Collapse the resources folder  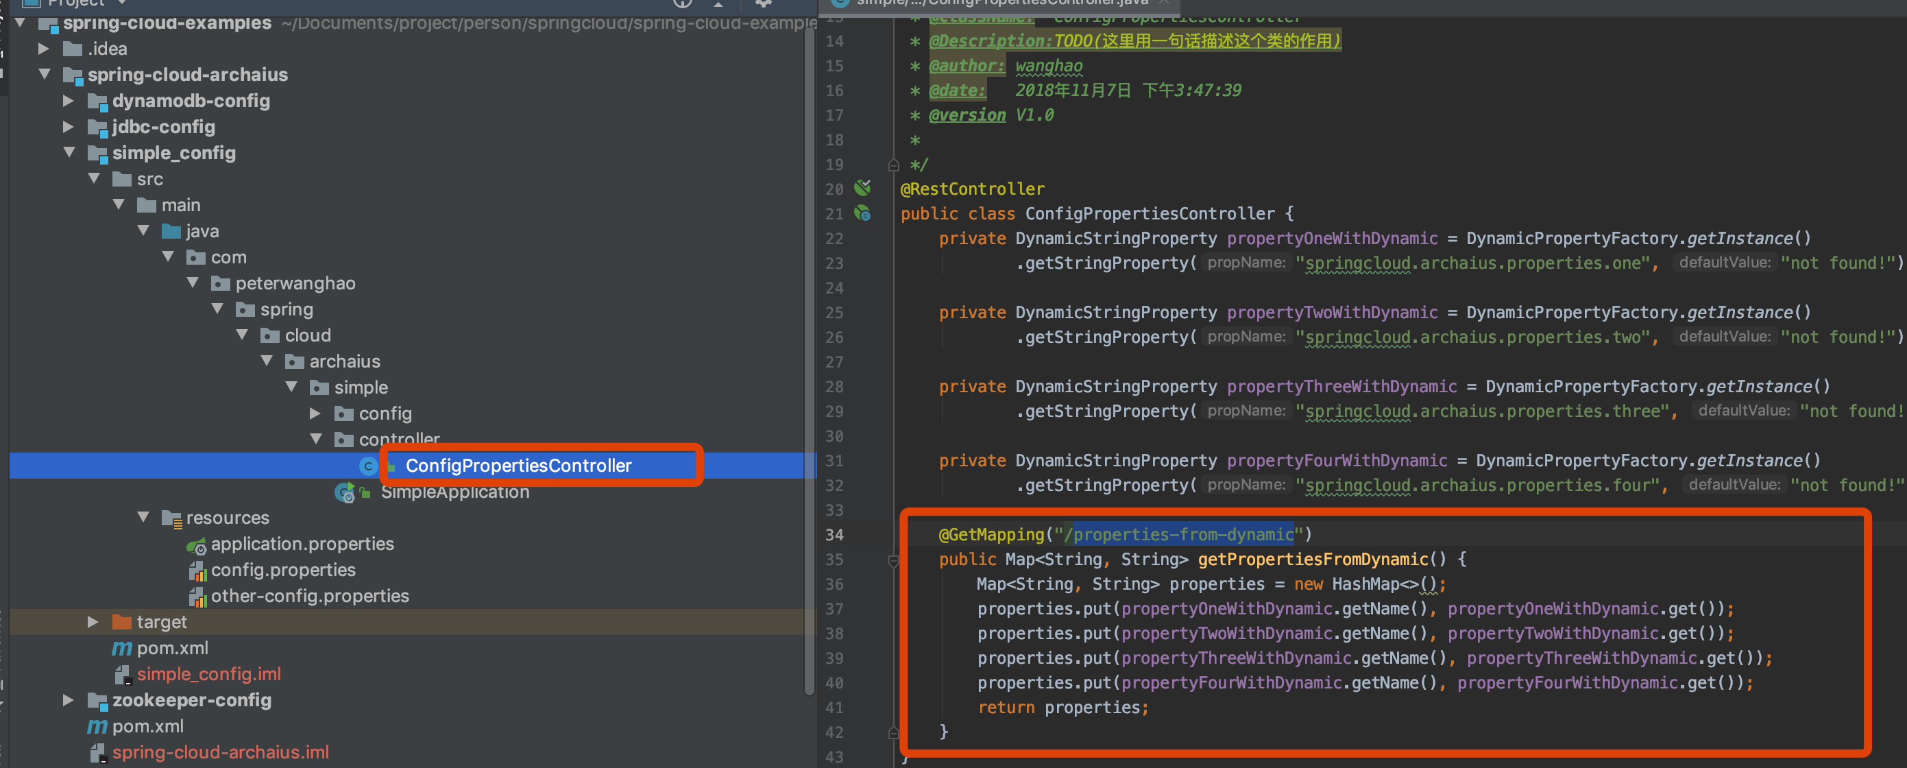[x=143, y=518]
